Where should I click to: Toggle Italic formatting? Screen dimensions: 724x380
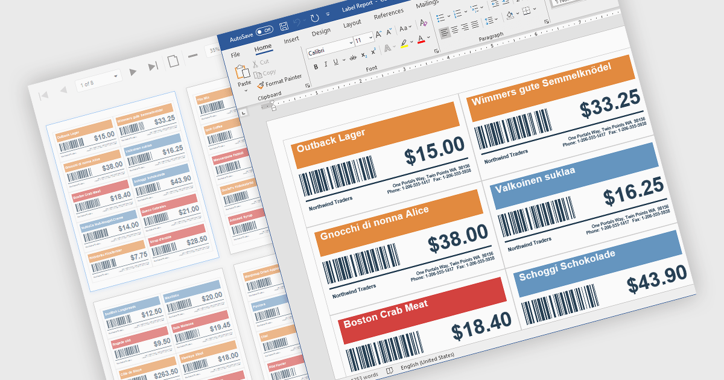pos(325,63)
